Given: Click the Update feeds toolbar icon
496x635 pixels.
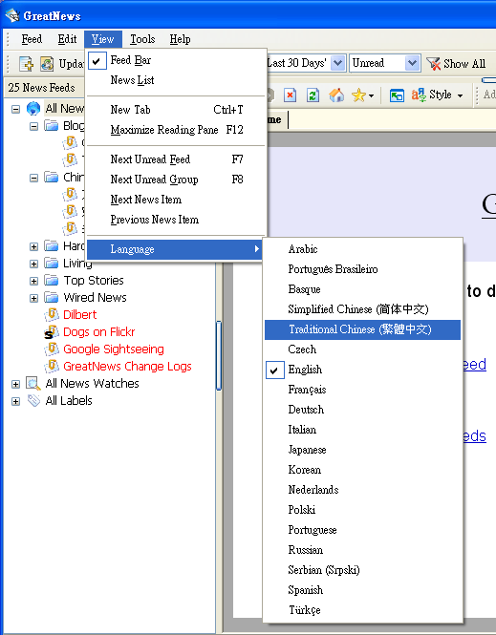Looking at the screenshot, I should 47,64.
